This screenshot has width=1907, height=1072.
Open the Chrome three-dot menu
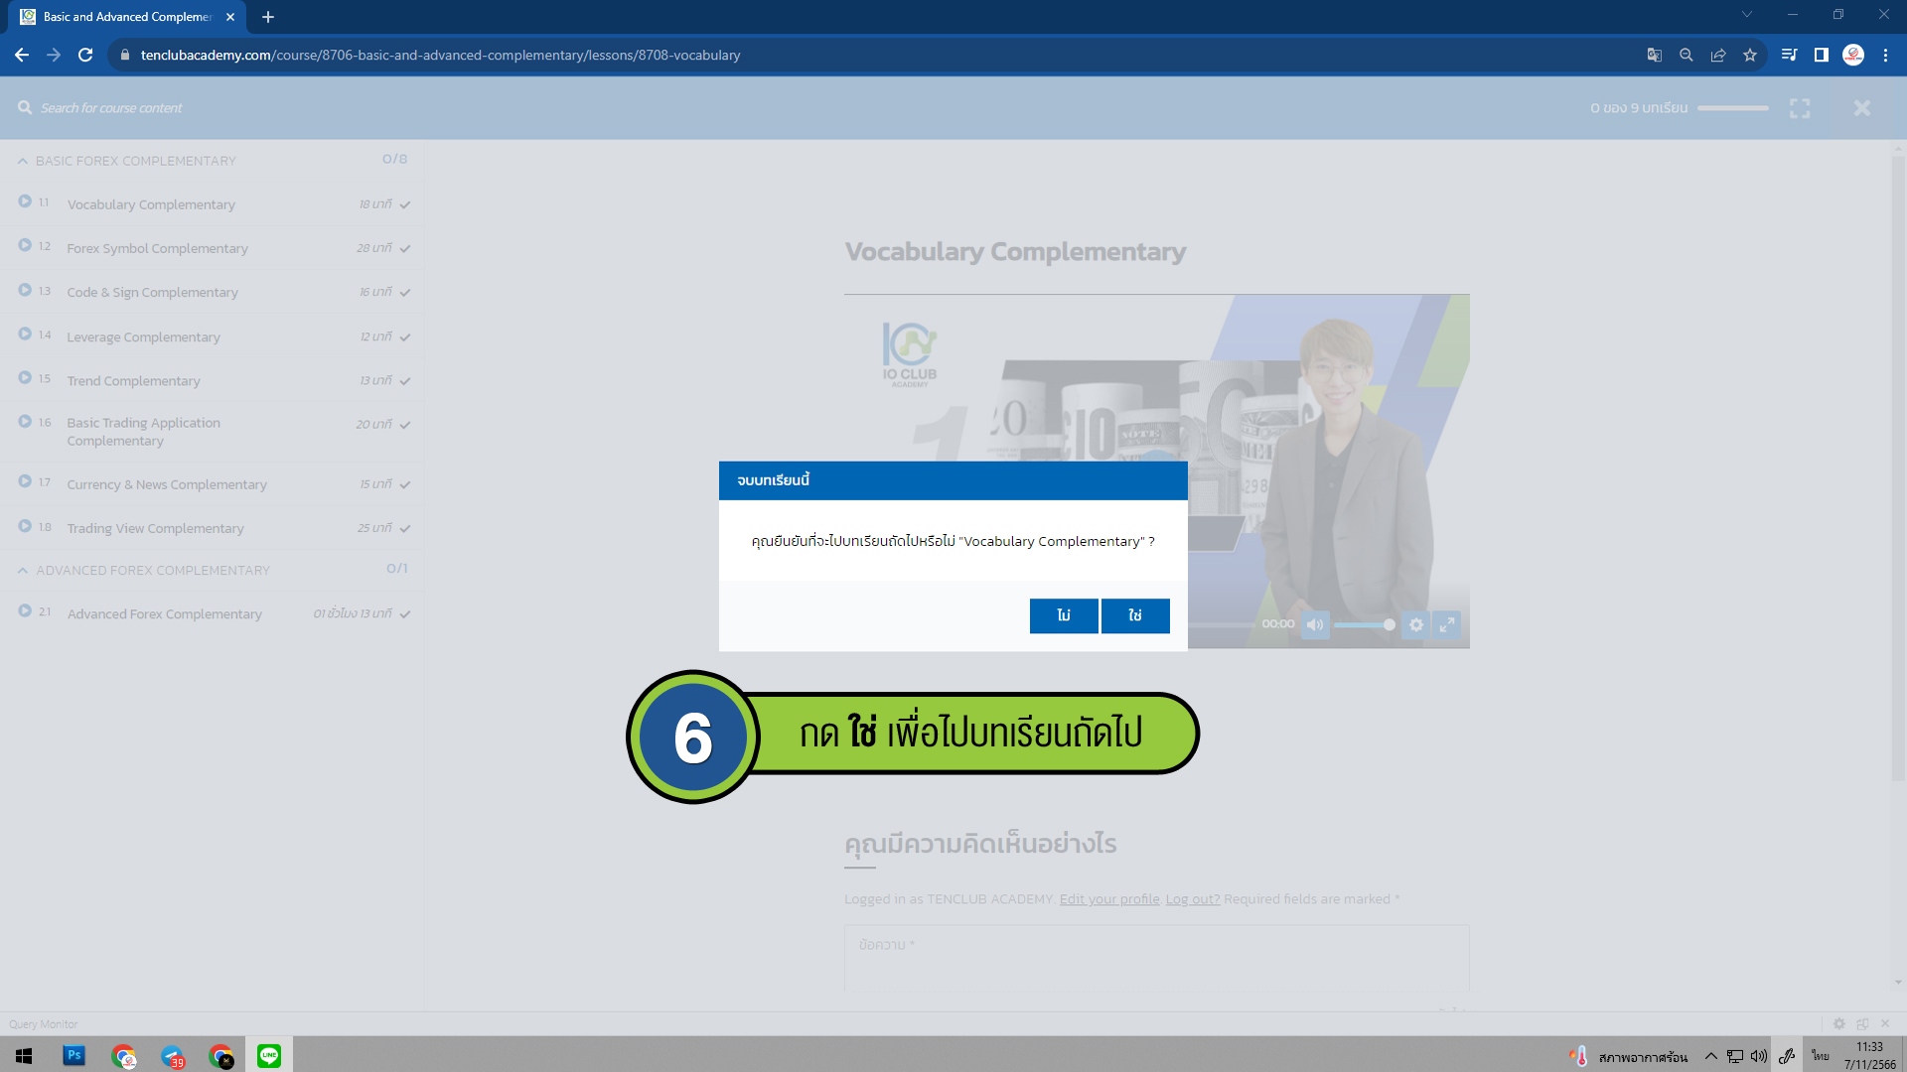point(1885,55)
